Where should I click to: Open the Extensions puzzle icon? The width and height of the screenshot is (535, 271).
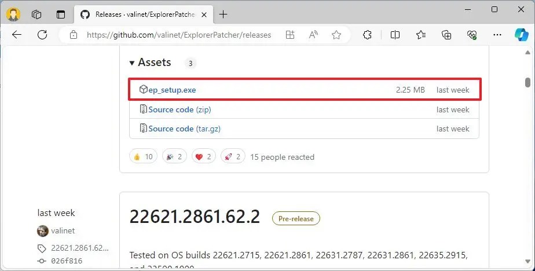pyautogui.click(x=367, y=35)
